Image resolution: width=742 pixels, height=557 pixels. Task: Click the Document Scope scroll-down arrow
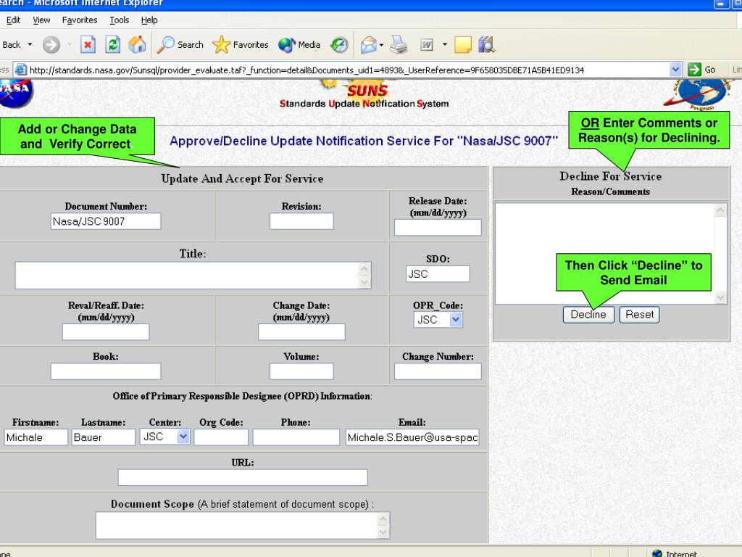(383, 532)
